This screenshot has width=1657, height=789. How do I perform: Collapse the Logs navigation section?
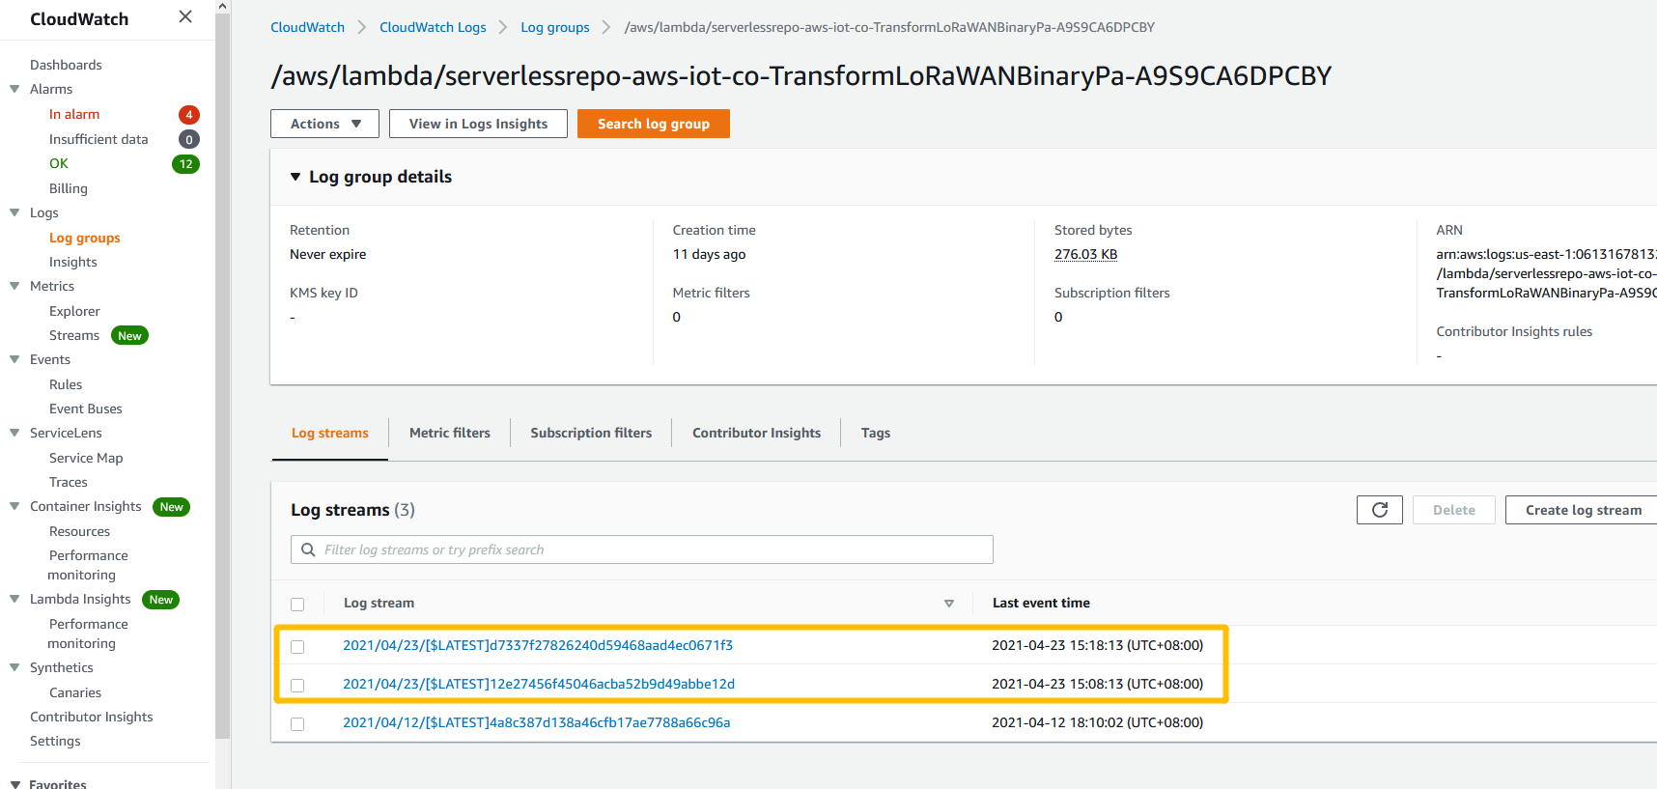tap(14, 212)
